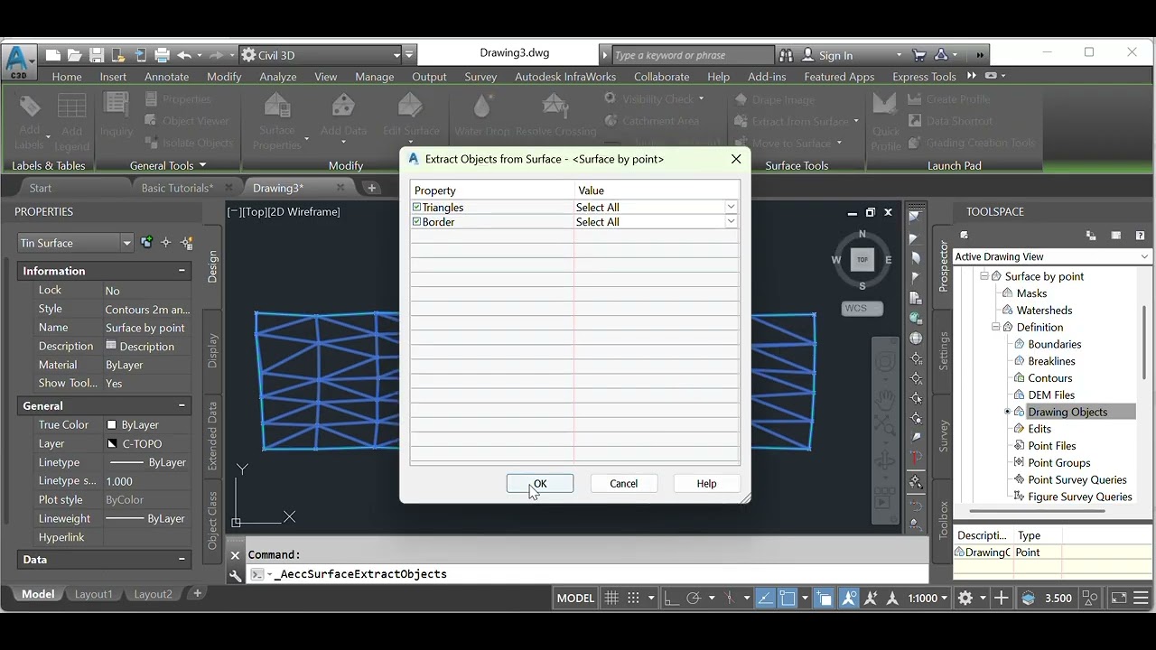Toggle the drawing grid display icon
1156x650 pixels.
click(611, 598)
